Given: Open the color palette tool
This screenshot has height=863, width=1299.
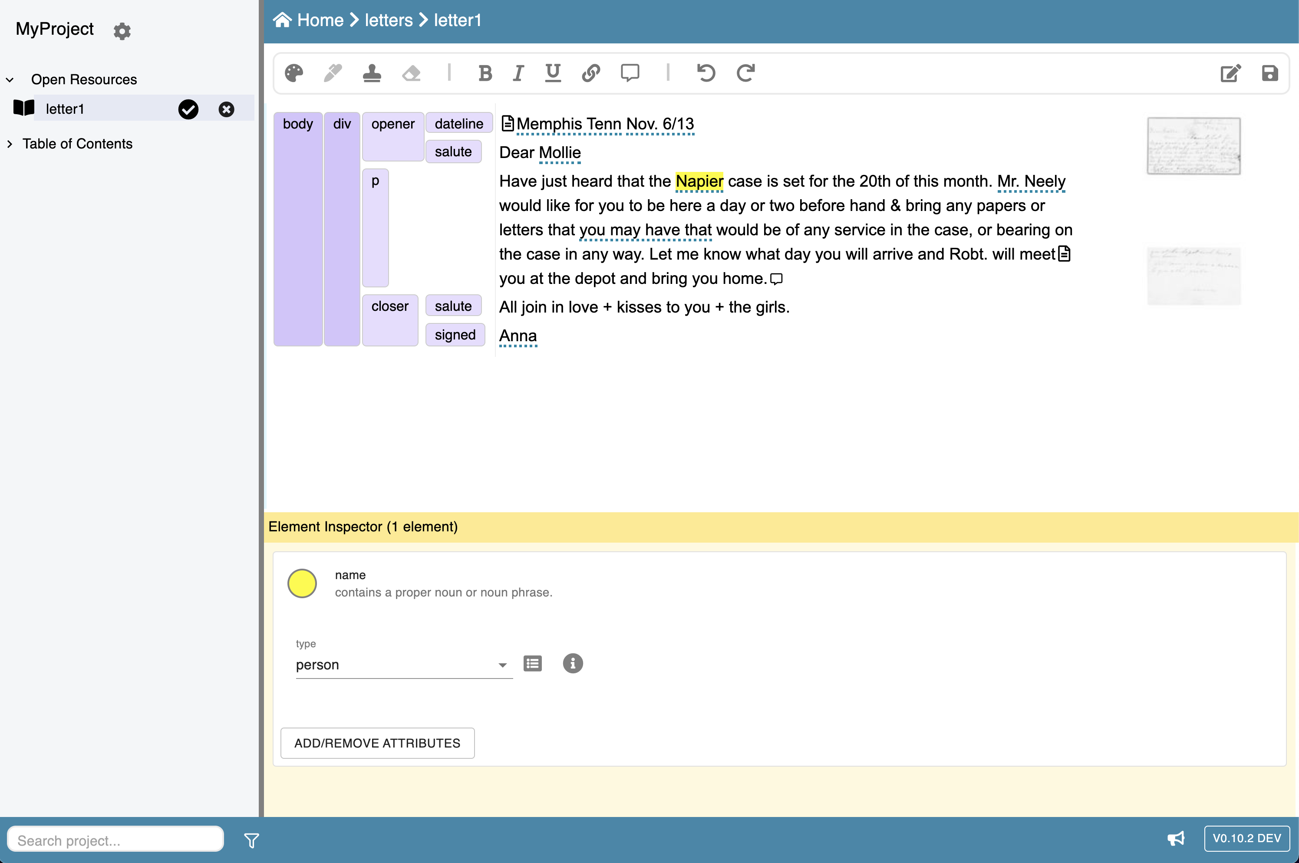Looking at the screenshot, I should click(294, 73).
